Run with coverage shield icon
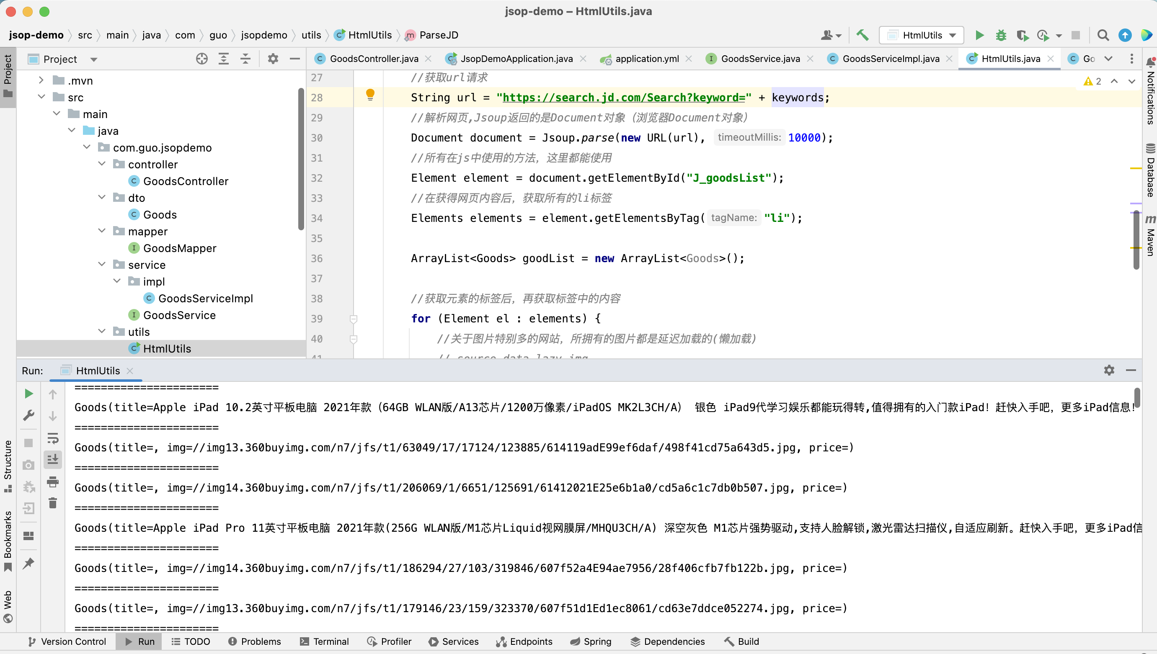The height and width of the screenshot is (654, 1157). (1023, 35)
